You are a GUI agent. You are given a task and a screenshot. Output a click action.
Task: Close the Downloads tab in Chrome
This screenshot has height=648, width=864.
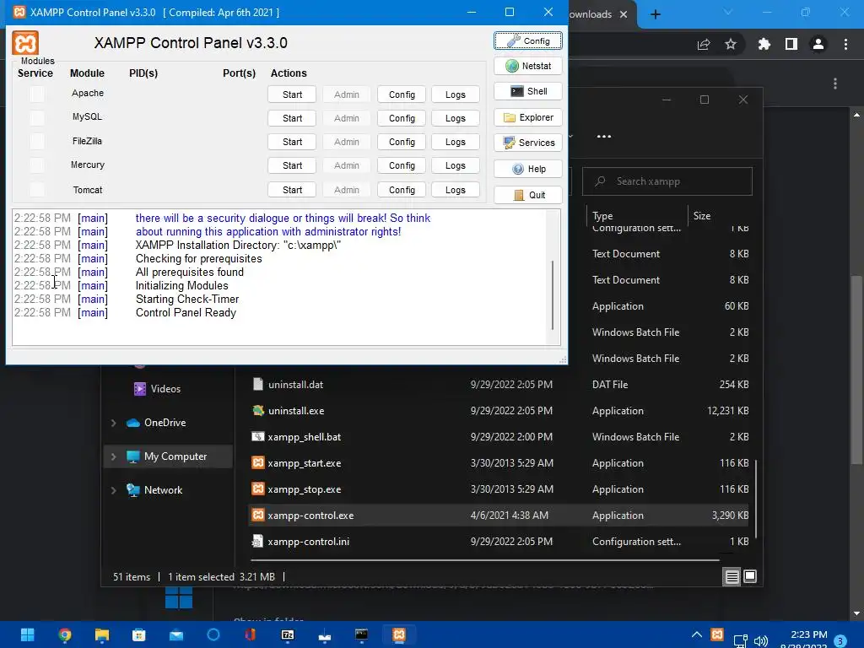pos(624,14)
